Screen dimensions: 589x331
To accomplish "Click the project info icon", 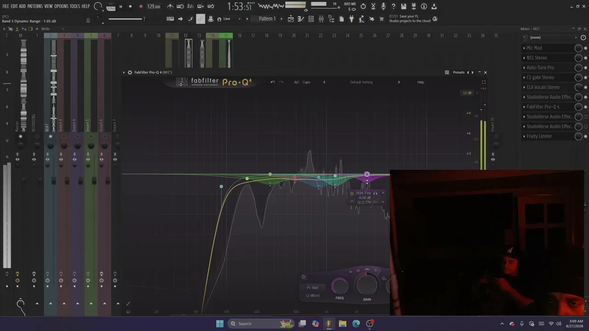I will tap(424, 6).
